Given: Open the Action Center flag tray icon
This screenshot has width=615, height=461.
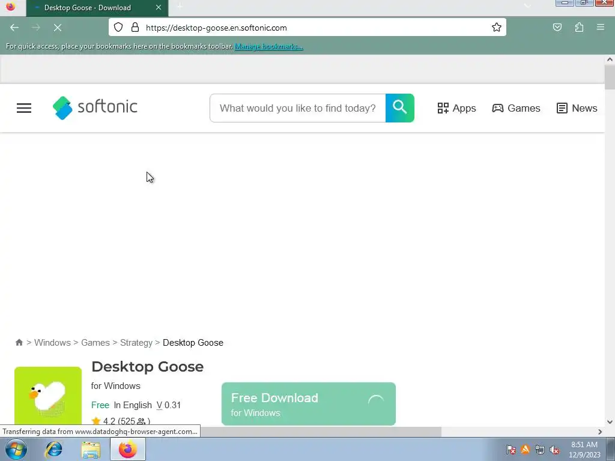Looking at the screenshot, I should (x=510, y=450).
